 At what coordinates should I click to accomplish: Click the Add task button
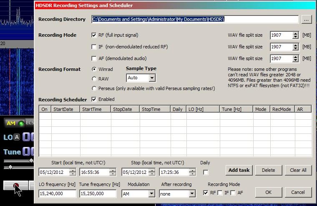pyautogui.click(x=239, y=170)
